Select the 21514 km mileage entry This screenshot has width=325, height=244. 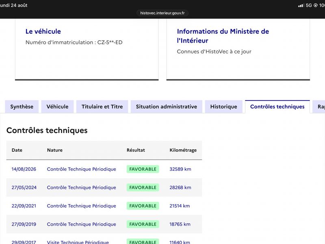point(180,206)
